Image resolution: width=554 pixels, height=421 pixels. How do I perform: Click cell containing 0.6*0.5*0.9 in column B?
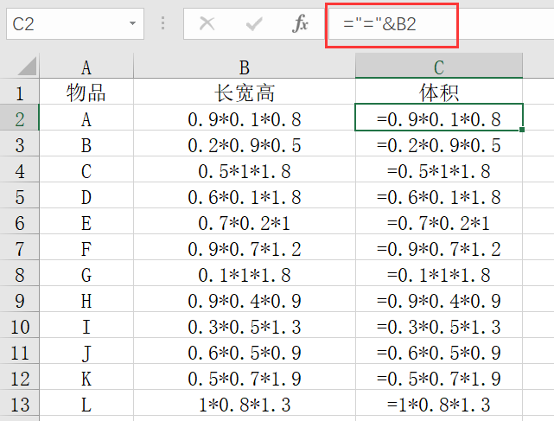coord(245,351)
